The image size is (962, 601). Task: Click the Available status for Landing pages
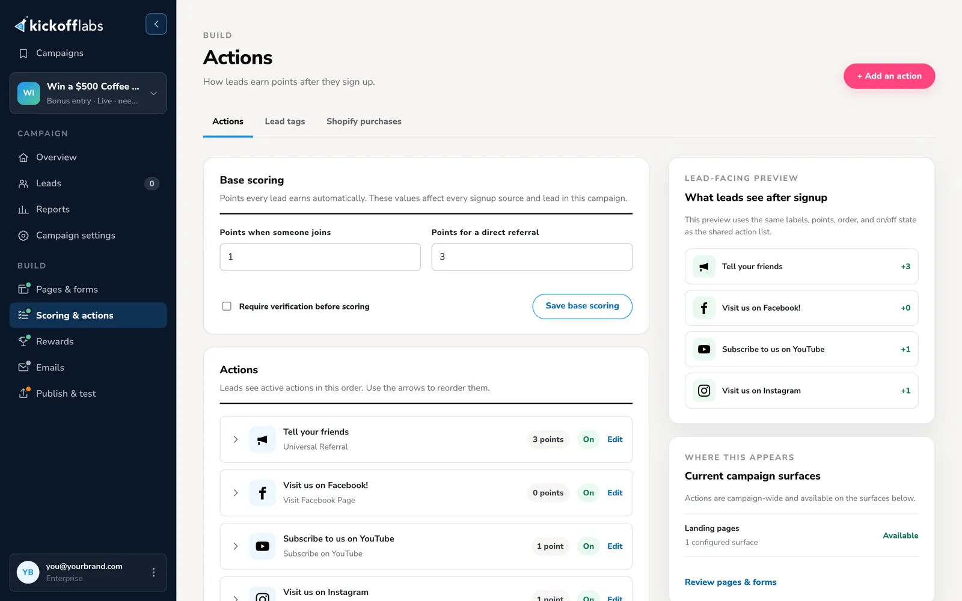pyautogui.click(x=900, y=535)
